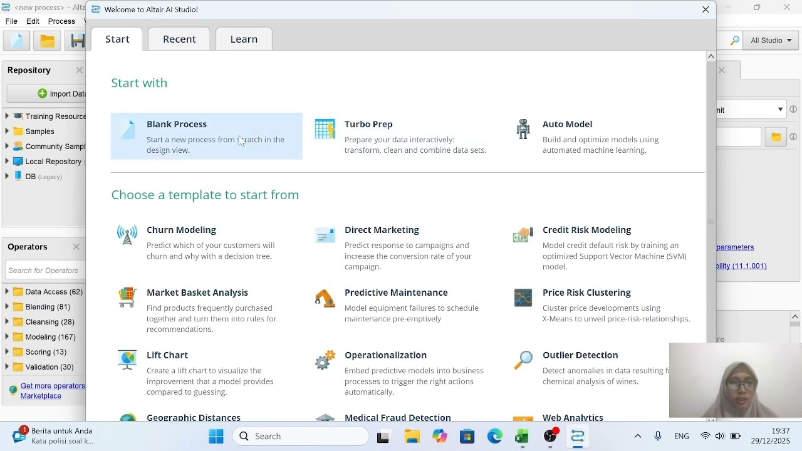
Task: Select the Scoring (13) operator folder
Action: pos(46,351)
